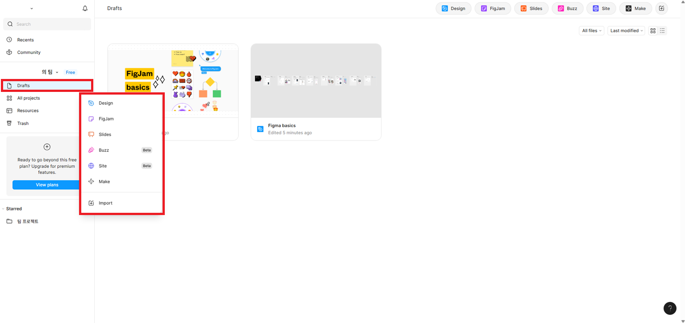Click the Community globe icon
The height and width of the screenshot is (323, 685).
point(9,52)
